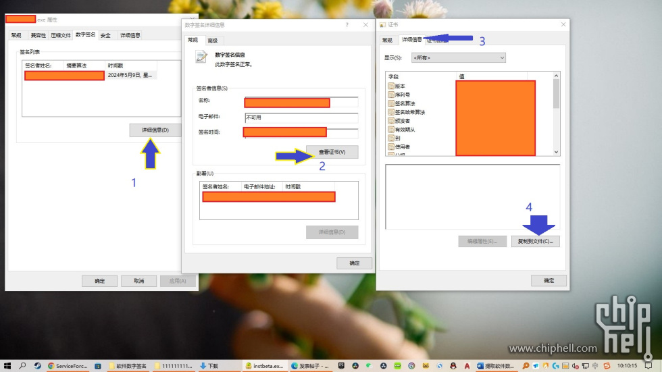The width and height of the screenshot is (662, 372).
Task: Click the certificate field list scrollbar thumb
Action: click(x=556, y=94)
